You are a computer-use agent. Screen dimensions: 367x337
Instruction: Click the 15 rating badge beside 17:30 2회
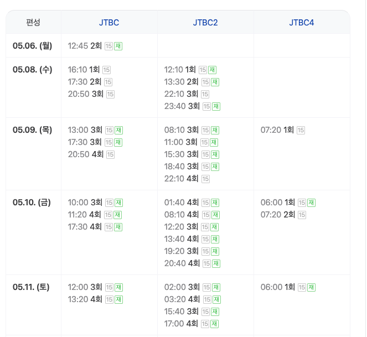tap(108, 82)
